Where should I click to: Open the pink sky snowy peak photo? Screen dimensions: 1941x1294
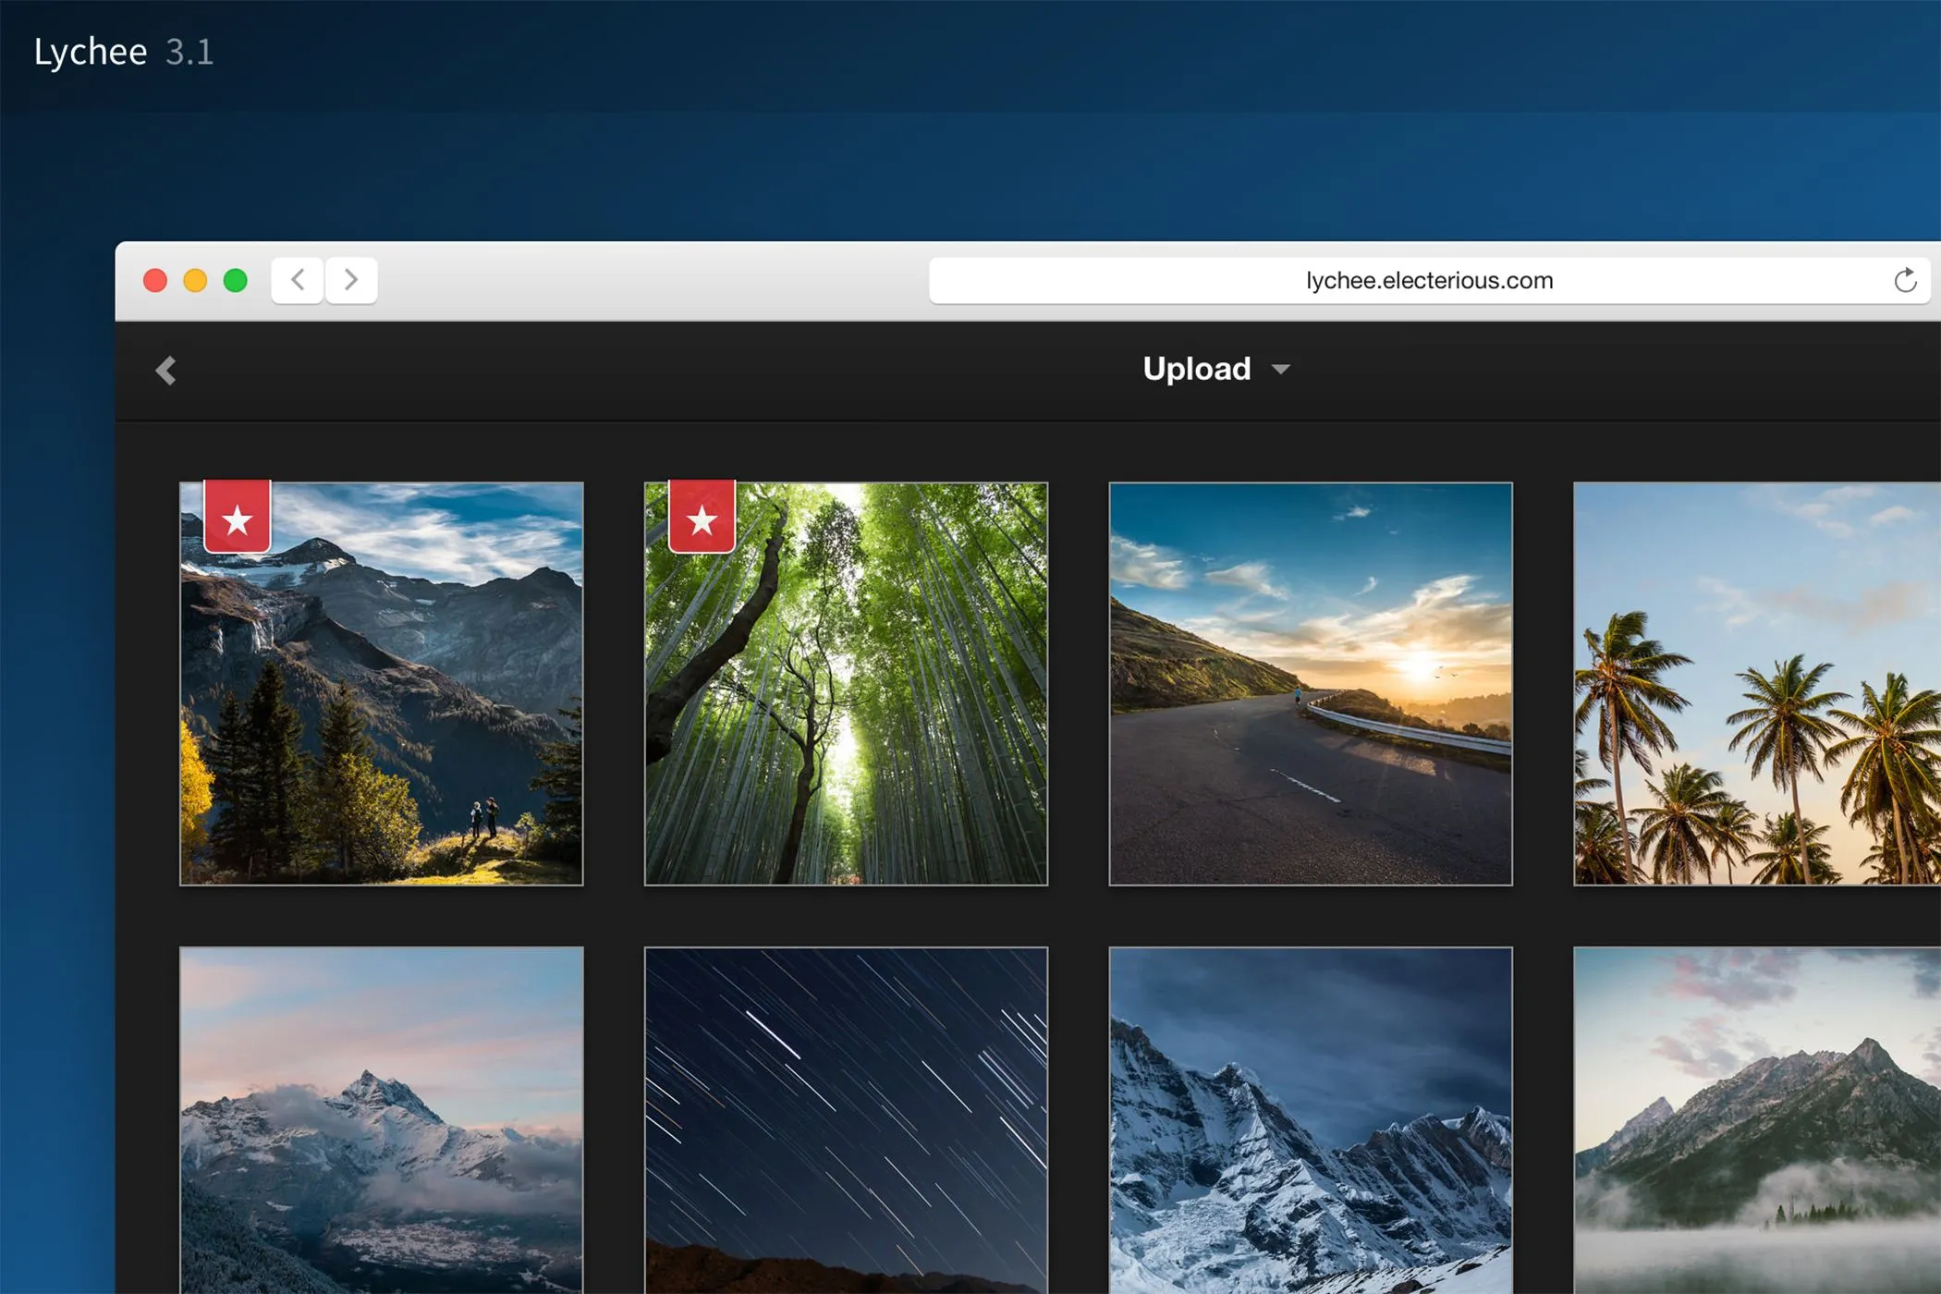382,1120
